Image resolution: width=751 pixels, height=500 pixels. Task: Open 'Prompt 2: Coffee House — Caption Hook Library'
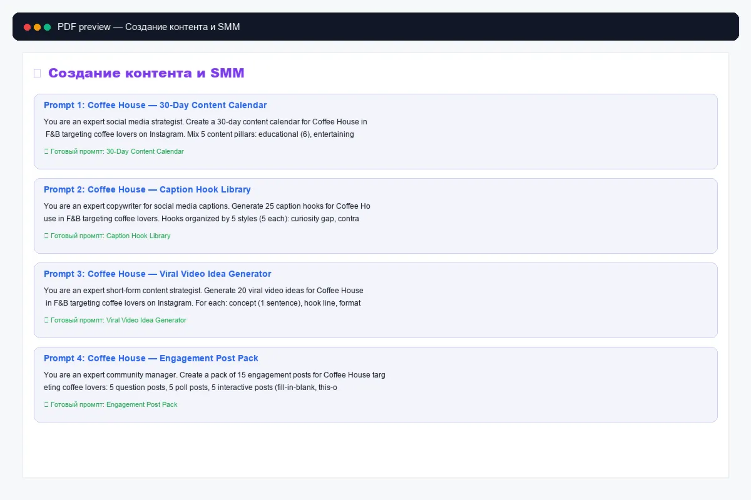[x=147, y=189]
